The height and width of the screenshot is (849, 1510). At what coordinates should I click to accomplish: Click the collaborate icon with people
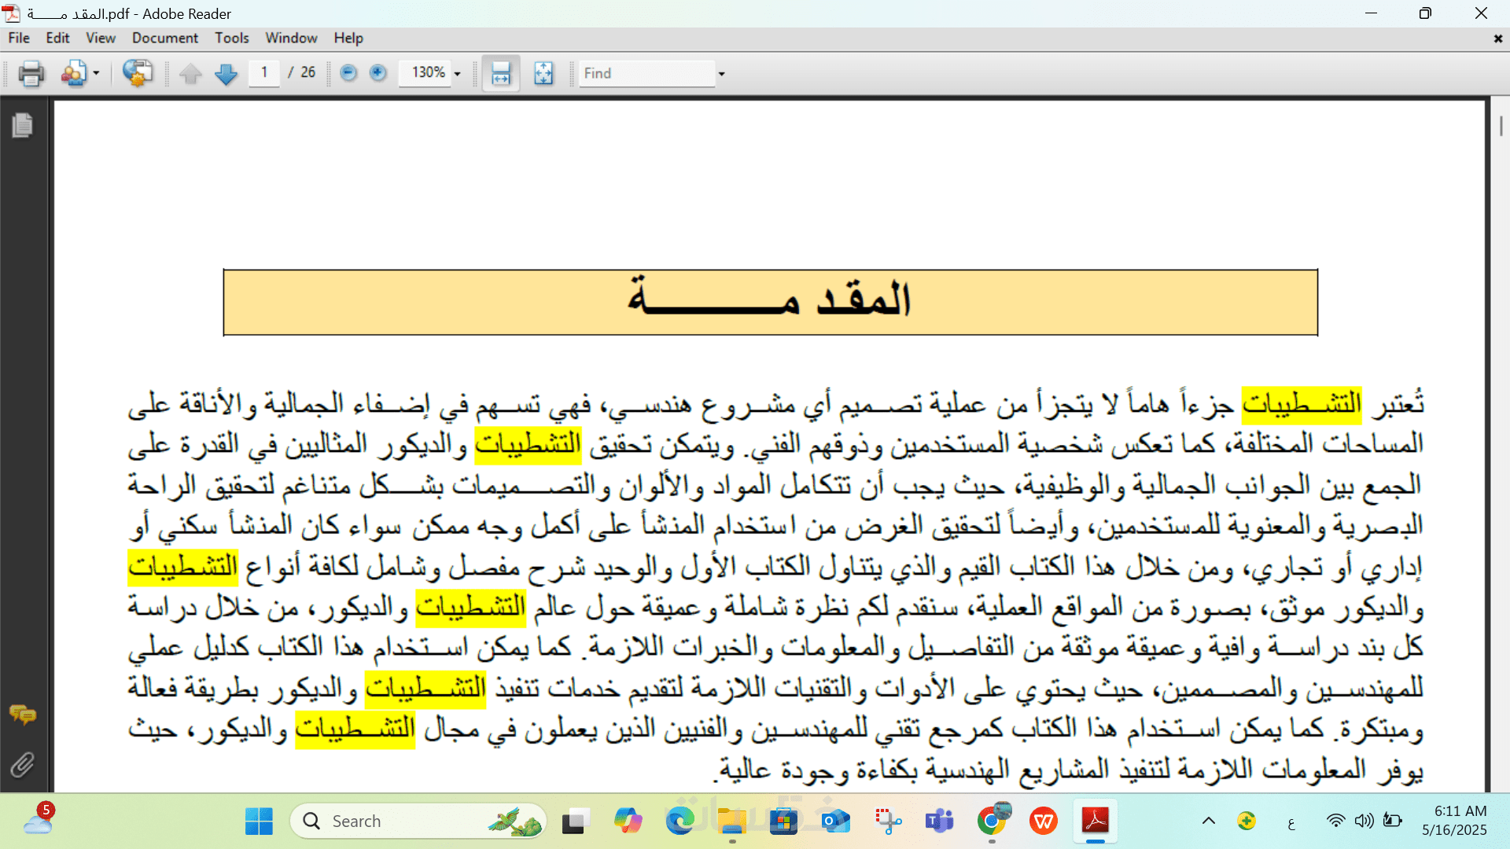click(x=74, y=73)
